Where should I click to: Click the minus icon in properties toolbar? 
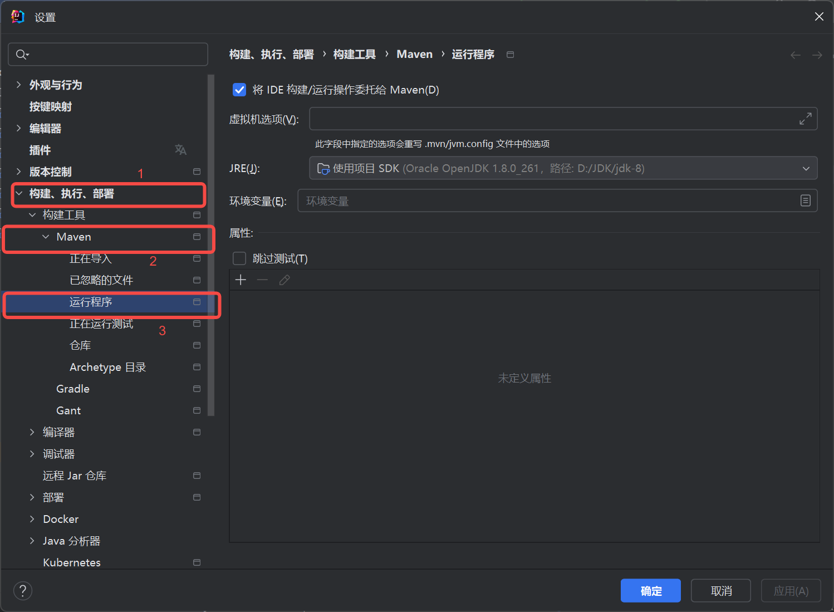[262, 280]
